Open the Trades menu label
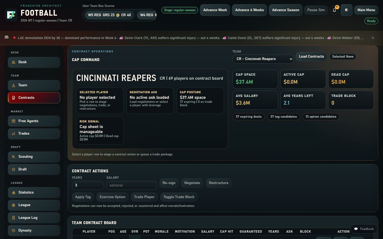 [x=24, y=134]
